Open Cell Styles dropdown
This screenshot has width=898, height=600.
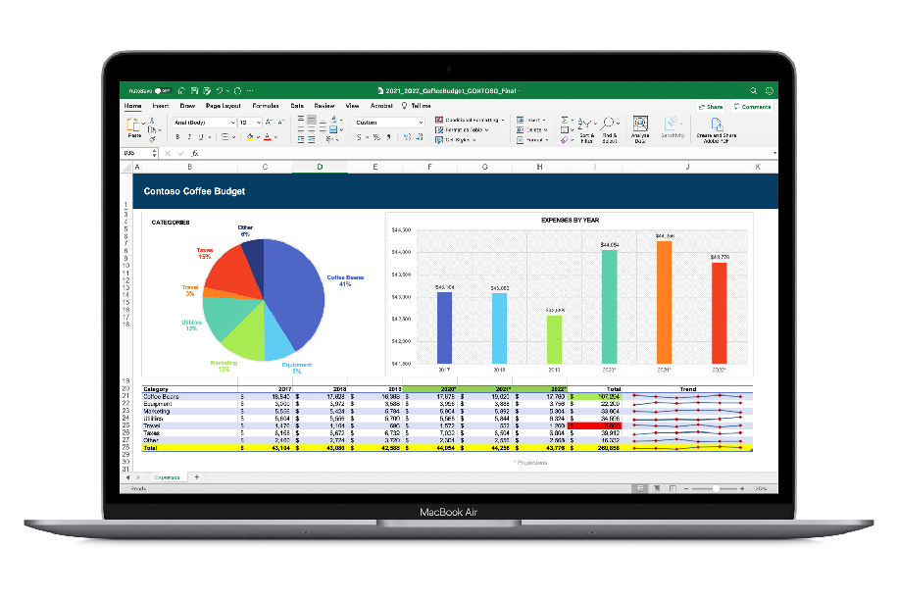[x=455, y=139]
